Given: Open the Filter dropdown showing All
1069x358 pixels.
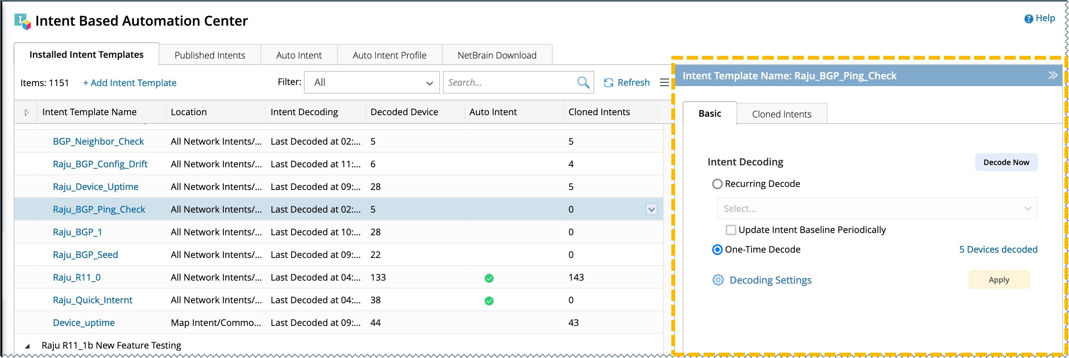Looking at the screenshot, I should click(372, 82).
